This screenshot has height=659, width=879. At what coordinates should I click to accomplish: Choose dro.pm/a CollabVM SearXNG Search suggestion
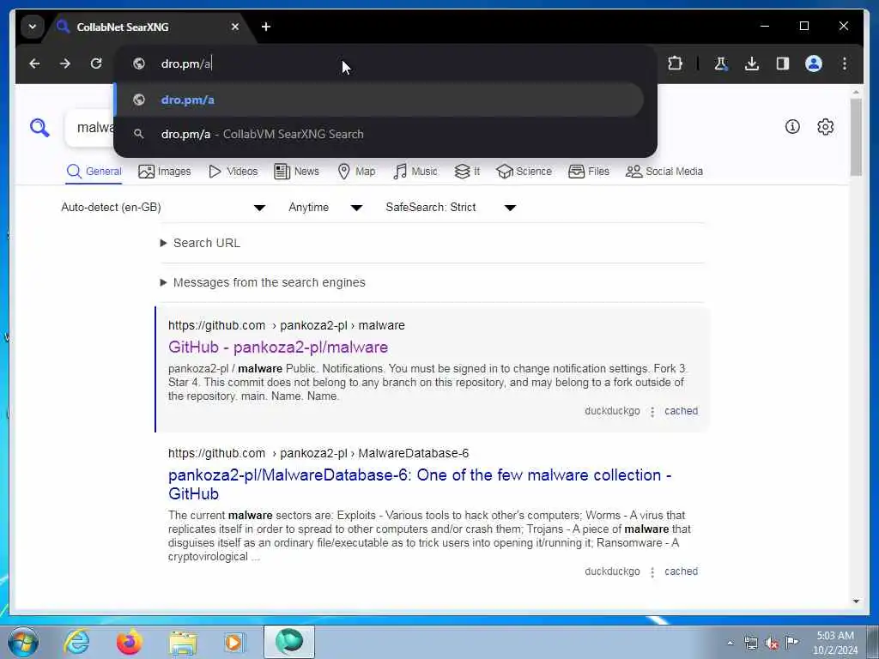point(379,134)
